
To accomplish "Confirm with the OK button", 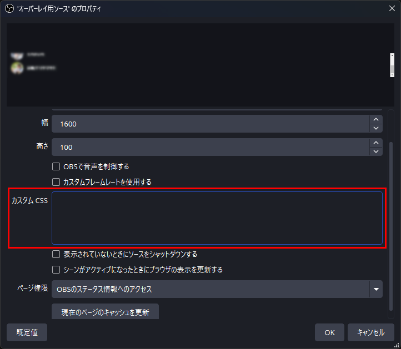I will 329,332.
